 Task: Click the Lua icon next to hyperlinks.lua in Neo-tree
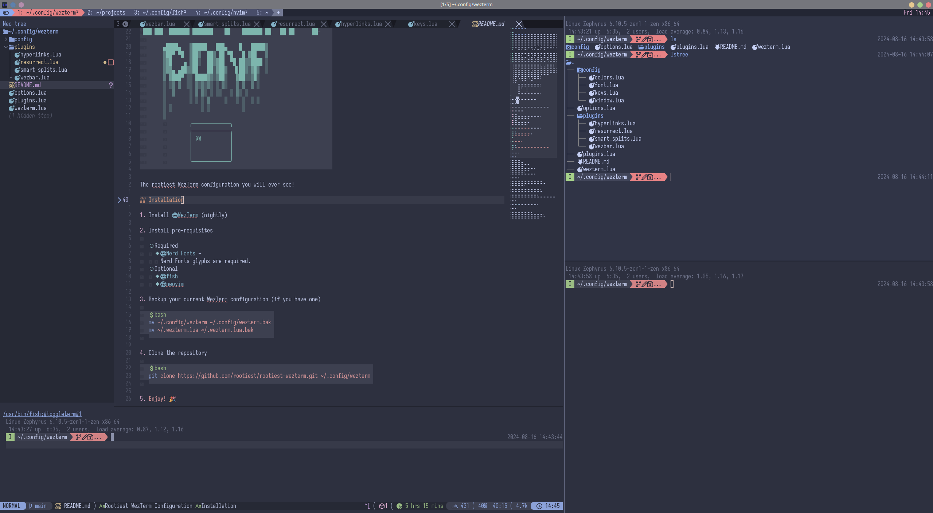[x=17, y=55]
